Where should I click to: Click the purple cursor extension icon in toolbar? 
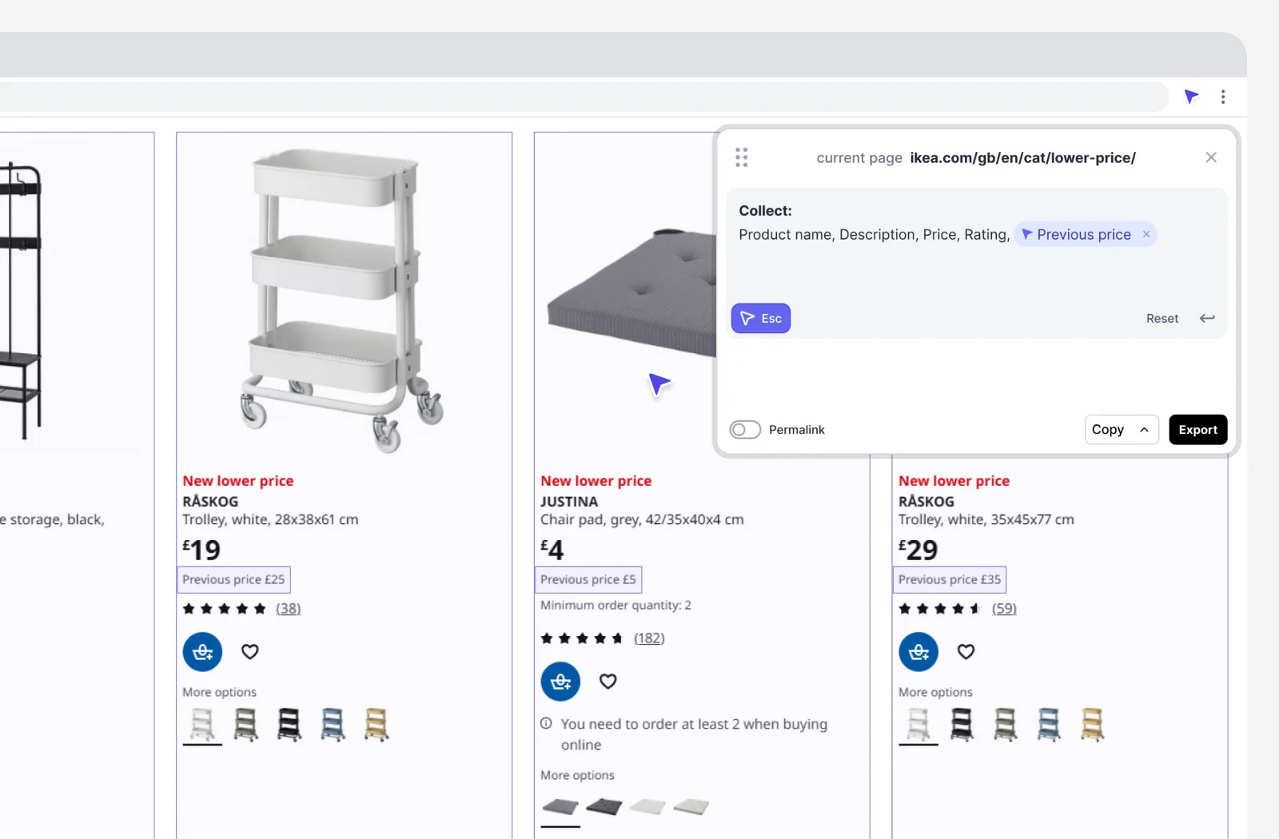(1191, 97)
